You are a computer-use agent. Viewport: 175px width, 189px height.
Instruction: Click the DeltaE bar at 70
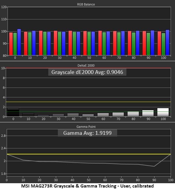coord(118,115)
